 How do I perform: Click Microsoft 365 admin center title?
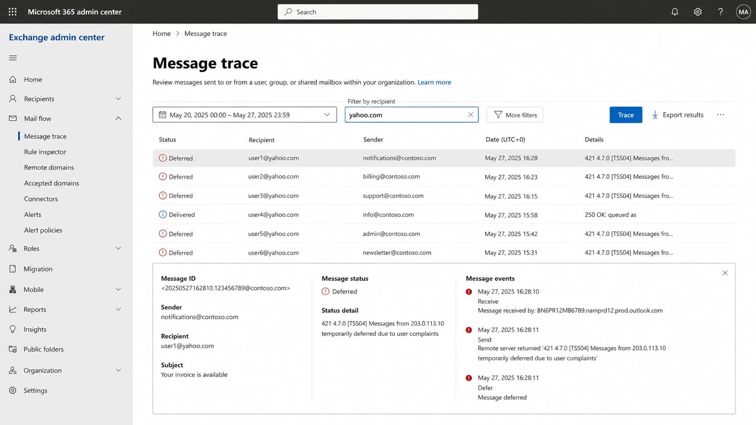(x=75, y=12)
